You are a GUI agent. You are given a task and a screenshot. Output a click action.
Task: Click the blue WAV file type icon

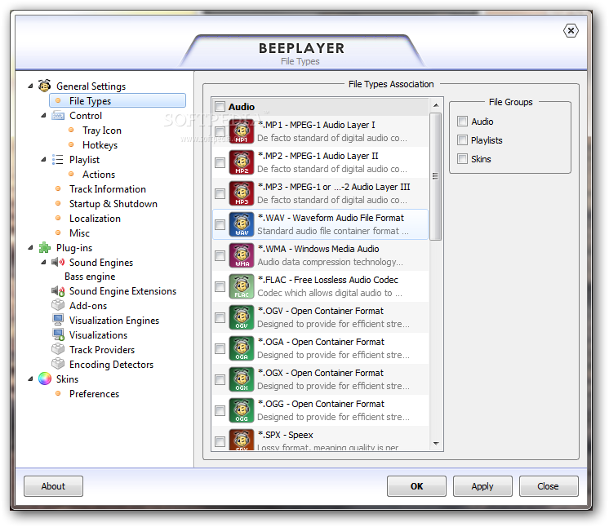pos(242,224)
